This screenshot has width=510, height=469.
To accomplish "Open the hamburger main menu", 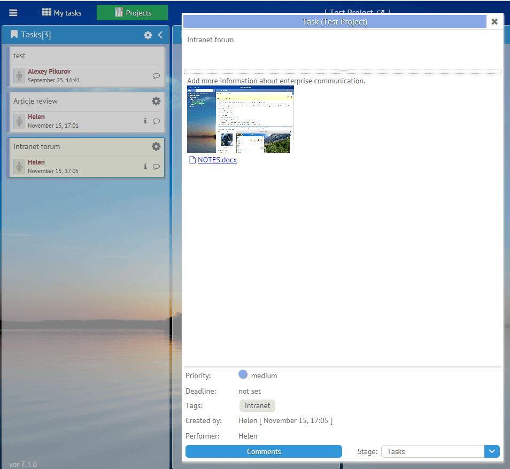I will pos(13,13).
